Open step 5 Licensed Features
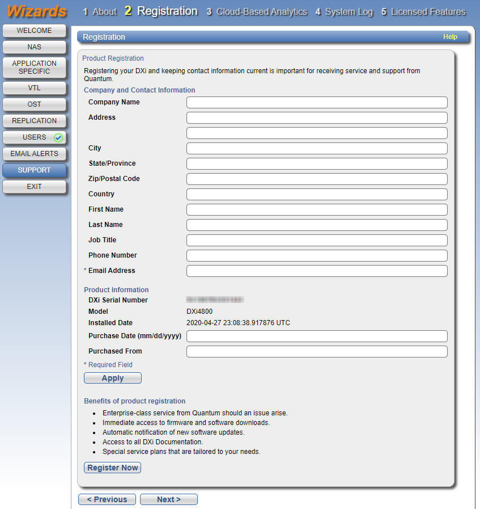 423,12
